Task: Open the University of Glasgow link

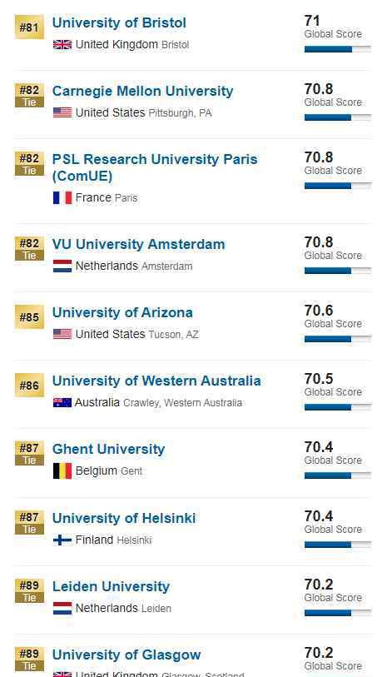Action: click(127, 655)
